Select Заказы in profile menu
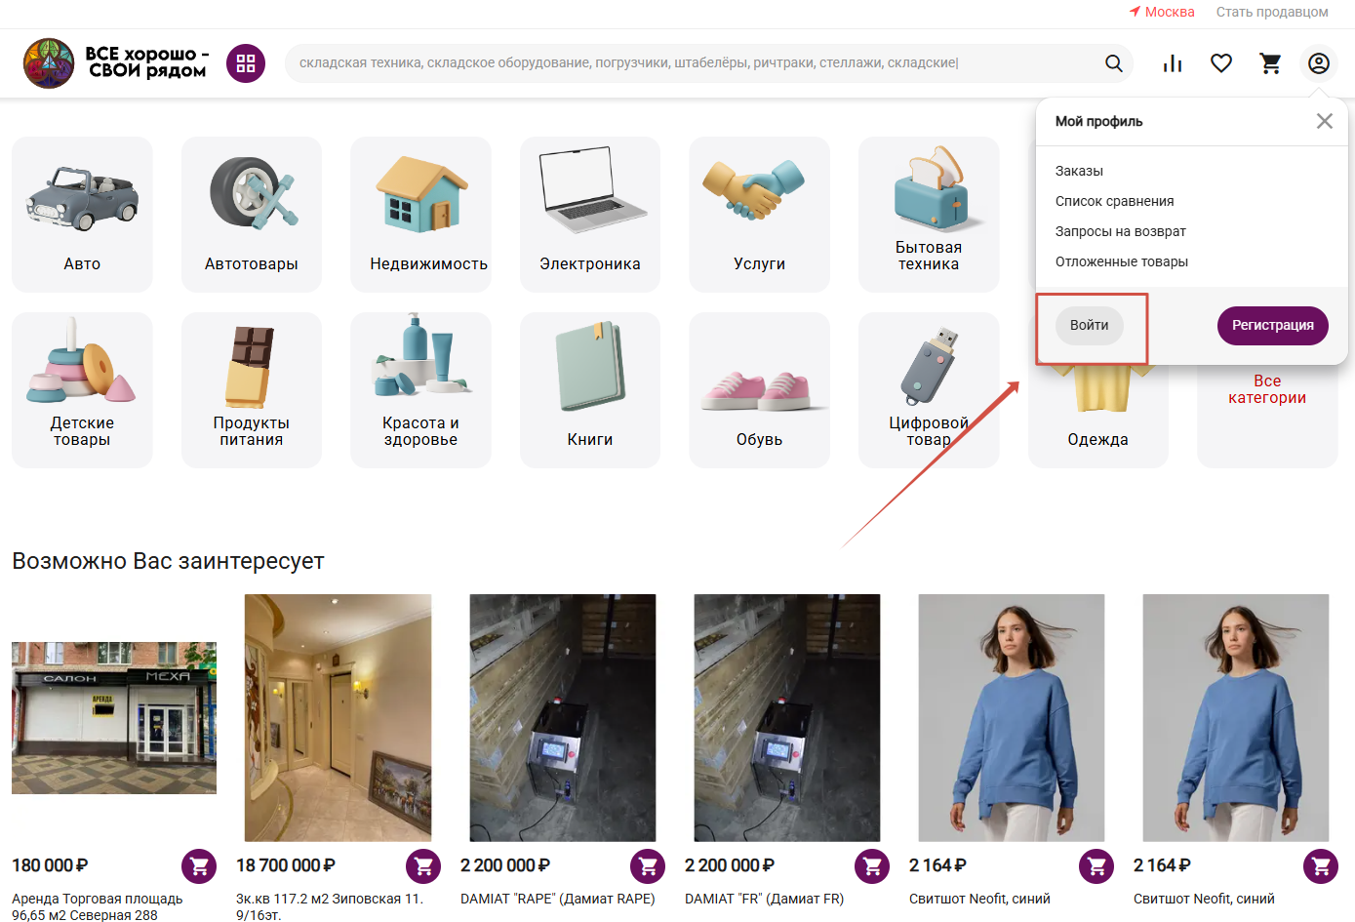1355x922 pixels. tap(1079, 171)
